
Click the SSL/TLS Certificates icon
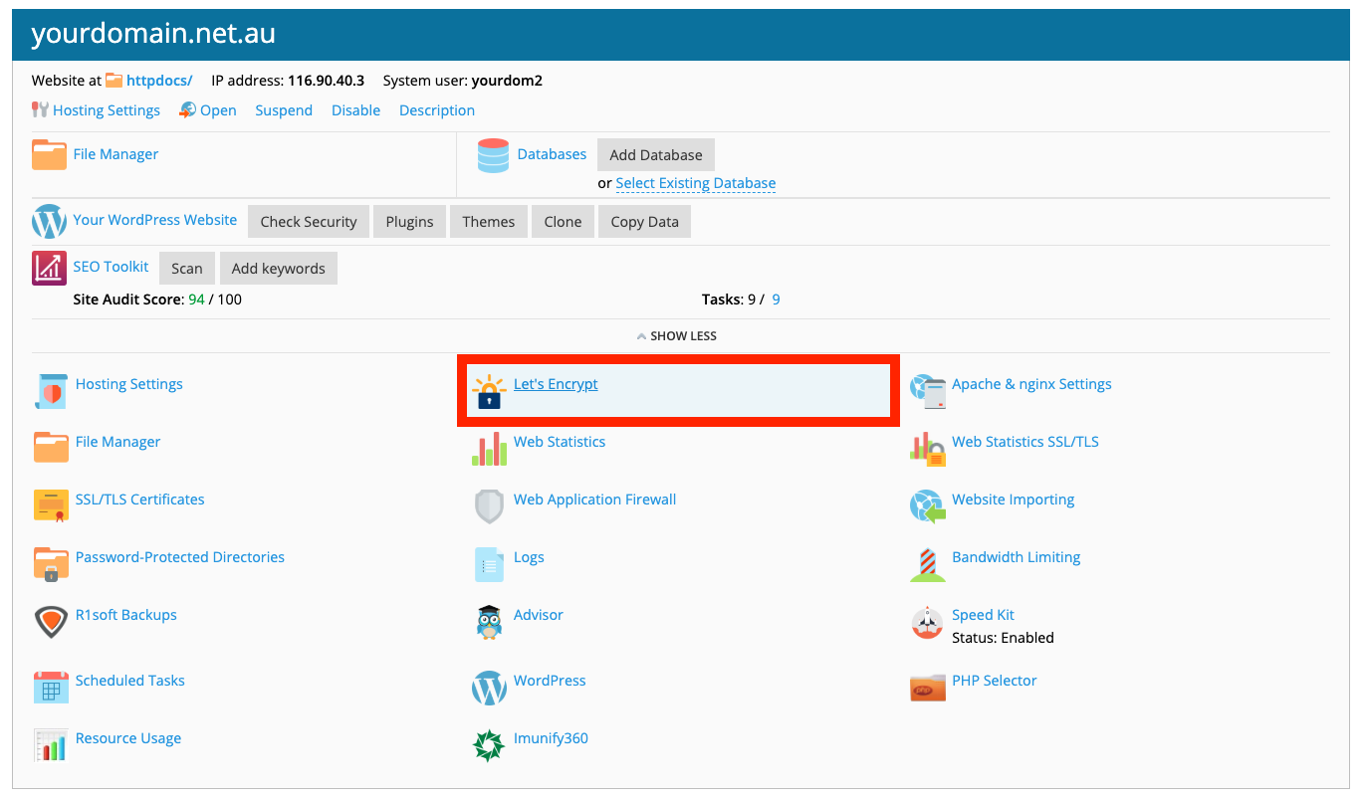click(51, 505)
